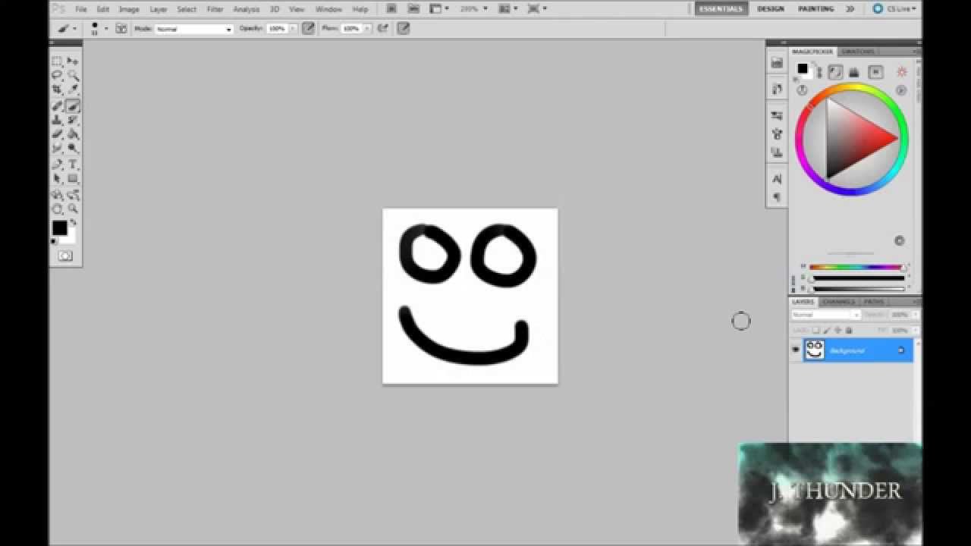Select the Eyedropper tool
Screen dimensions: 971x546
coord(73,90)
